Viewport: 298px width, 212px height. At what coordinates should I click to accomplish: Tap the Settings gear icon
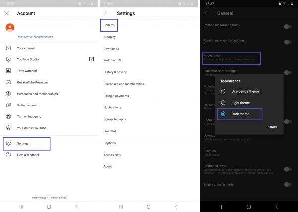click(8, 143)
